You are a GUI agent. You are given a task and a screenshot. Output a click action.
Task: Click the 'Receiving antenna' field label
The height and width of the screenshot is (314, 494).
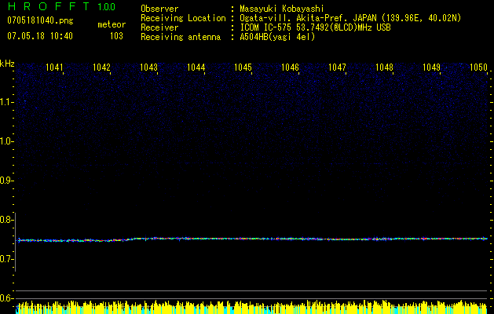click(181, 37)
